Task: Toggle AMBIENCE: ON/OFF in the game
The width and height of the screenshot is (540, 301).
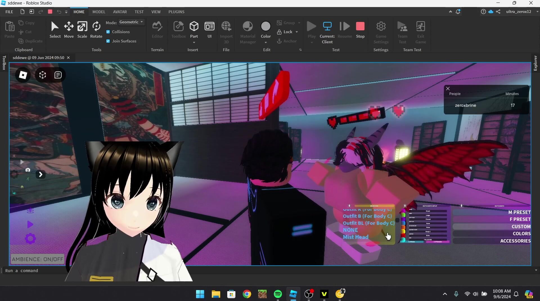Action: pyautogui.click(x=37, y=259)
